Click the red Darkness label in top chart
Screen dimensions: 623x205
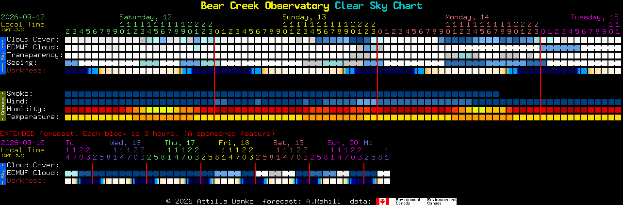click(x=26, y=70)
